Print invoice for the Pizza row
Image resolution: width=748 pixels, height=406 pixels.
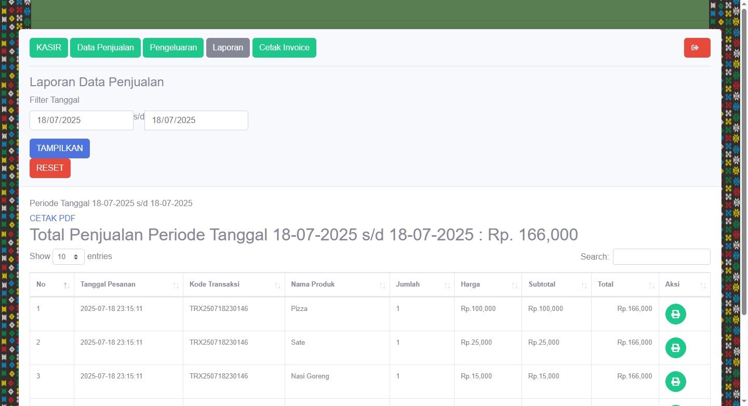click(675, 314)
